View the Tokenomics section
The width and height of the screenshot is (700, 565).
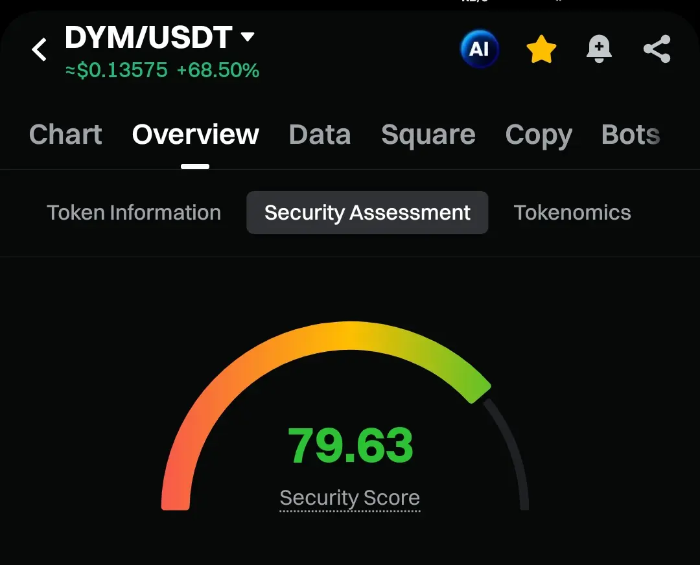pos(572,213)
